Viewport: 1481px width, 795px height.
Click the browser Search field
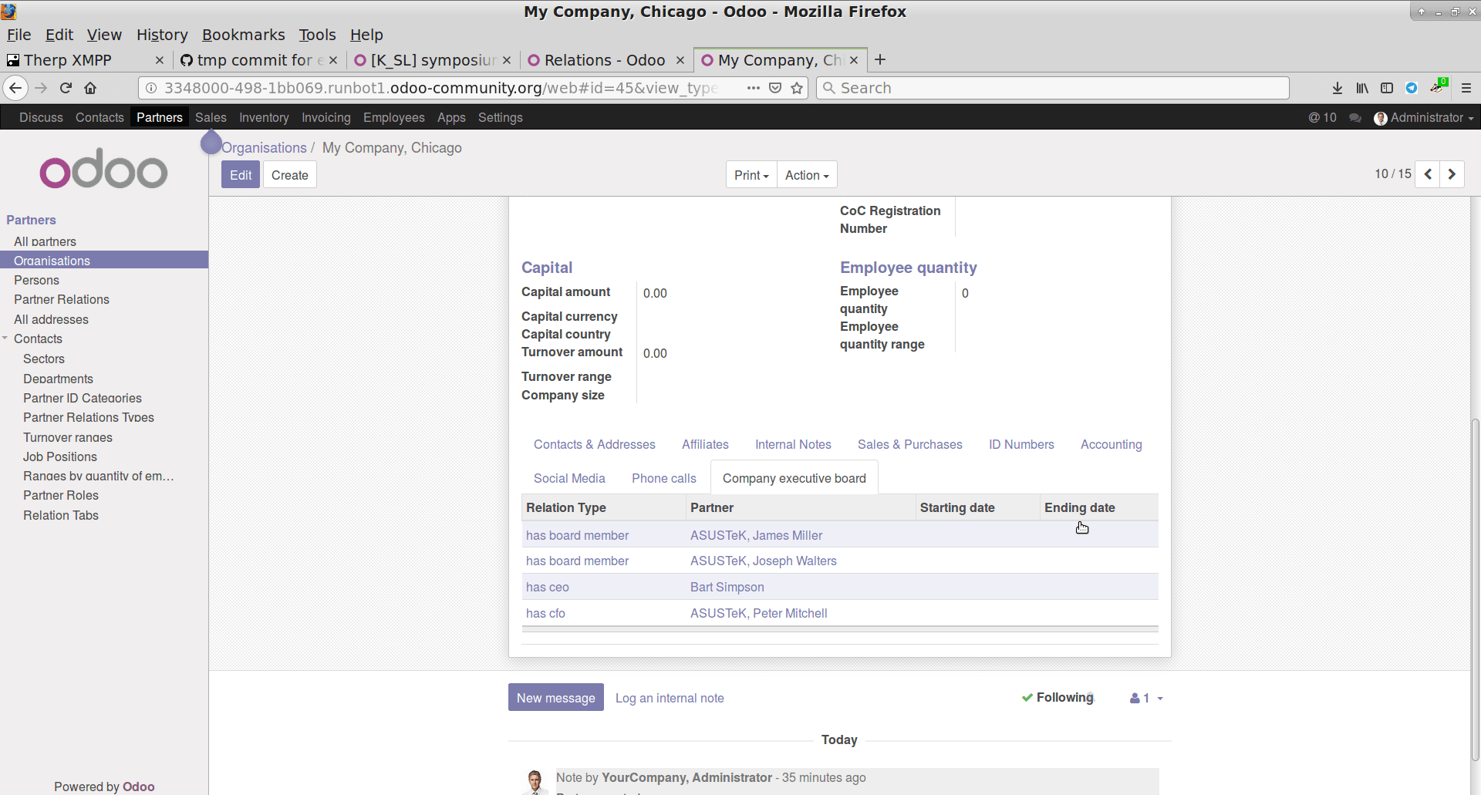(x=1053, y=88)
